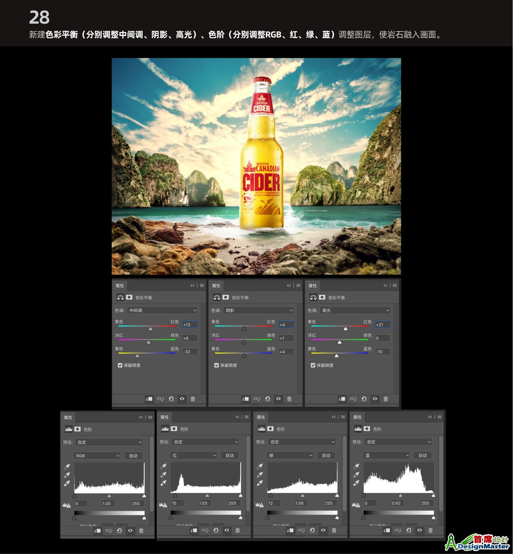513x554 pixels.
Task: Open the 色调 dropdown showing 阴影
Action: click(x=259, y=310)
